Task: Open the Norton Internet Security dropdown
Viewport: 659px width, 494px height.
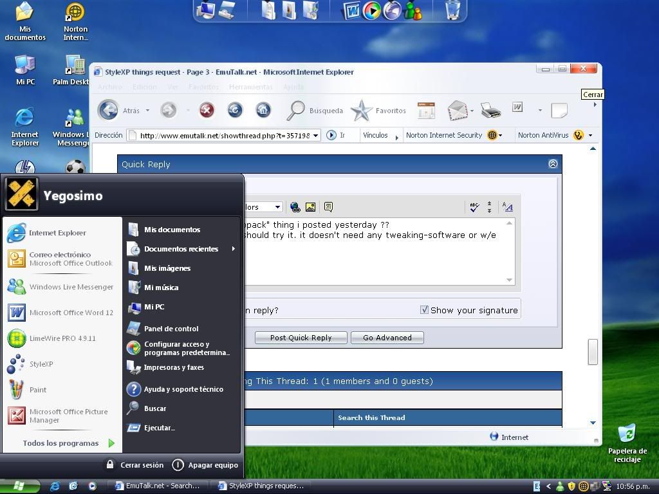Action: pyautogui.click(x=501, y=135)
